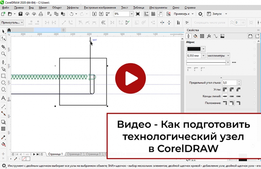The image size is (261, 169).
Task: Click line style settings three dots
Action: click(x=234, y=62)
